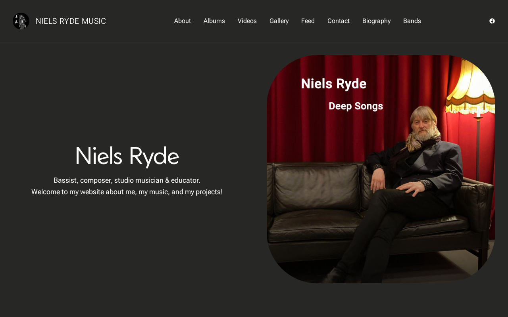The height and width of the screenshot is (317, 508).
Task: Open the Facebook page icon
Action: pyautogui.click(x=492, y=21)
